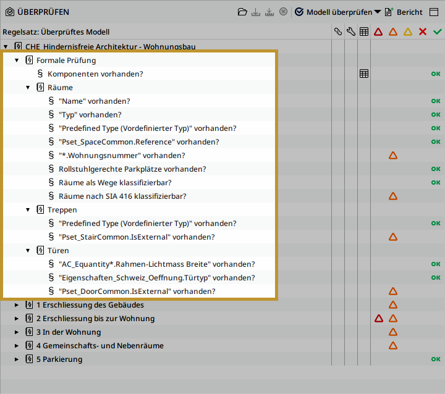Viewport: 445px width, 394px height.
Task: Click the first download/save ruleset icon
Action: (256, 12)
